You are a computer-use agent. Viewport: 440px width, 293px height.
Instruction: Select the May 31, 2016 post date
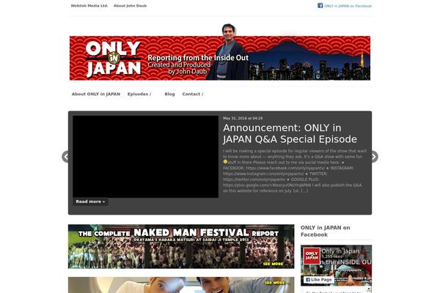click(x=243, y=119)
